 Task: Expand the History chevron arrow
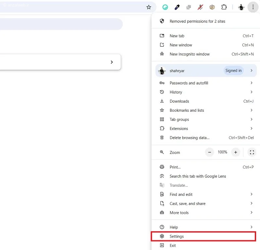252,92
